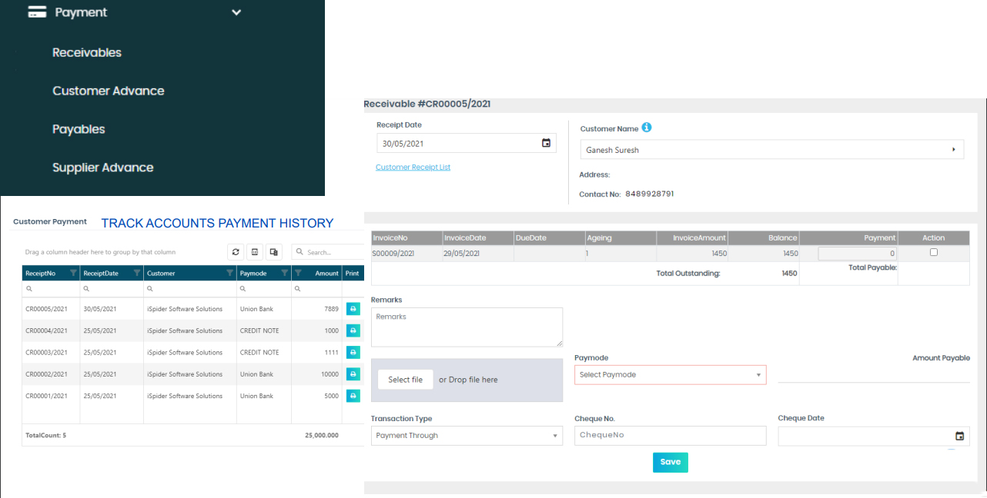Open the calendar icon for Cheque Date
The width and height of the screenshot is (987, 498).
pos(960,436)
